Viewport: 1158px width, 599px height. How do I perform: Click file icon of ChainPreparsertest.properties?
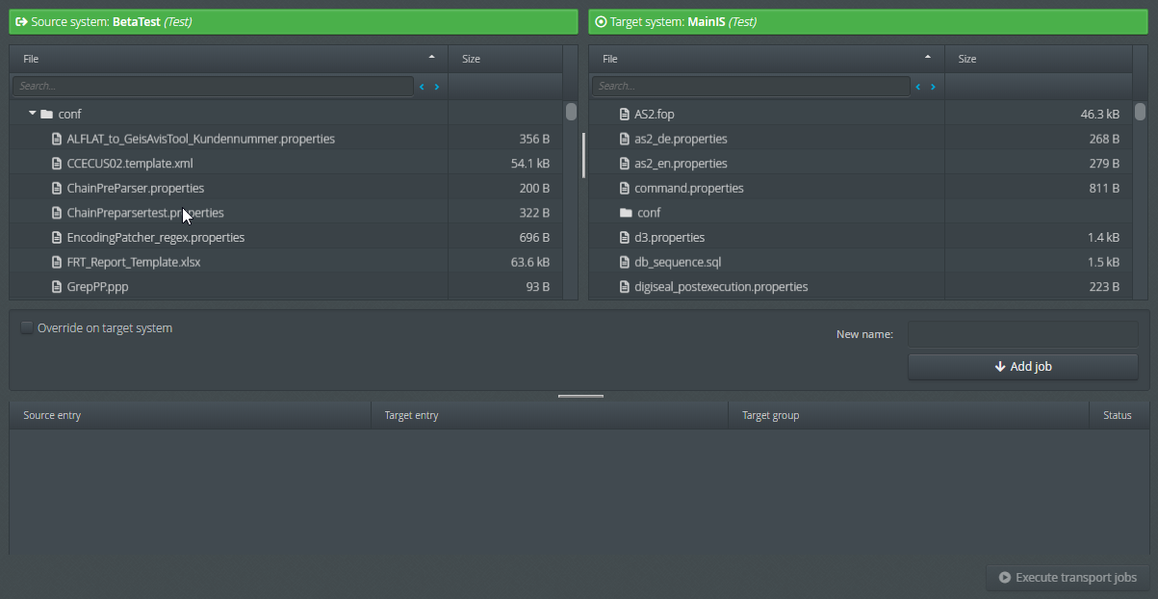57,213
